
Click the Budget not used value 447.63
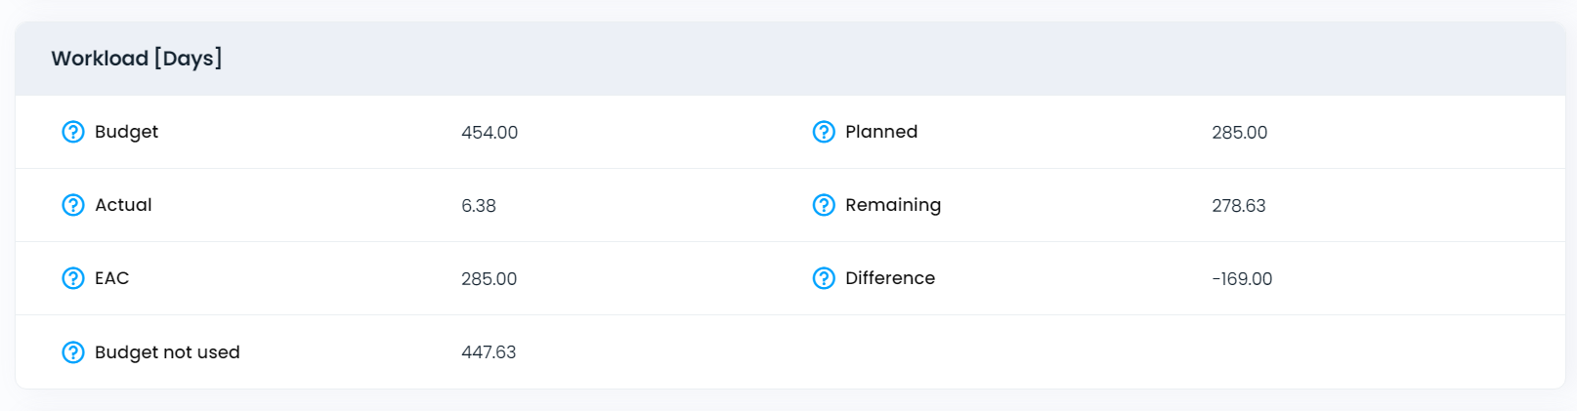point(489,352)
